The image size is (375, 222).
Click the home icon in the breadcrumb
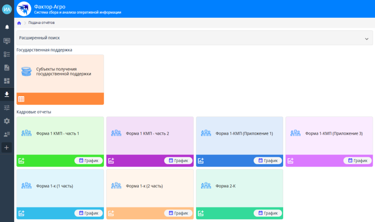pyautogui.click(x=19, y=23)
